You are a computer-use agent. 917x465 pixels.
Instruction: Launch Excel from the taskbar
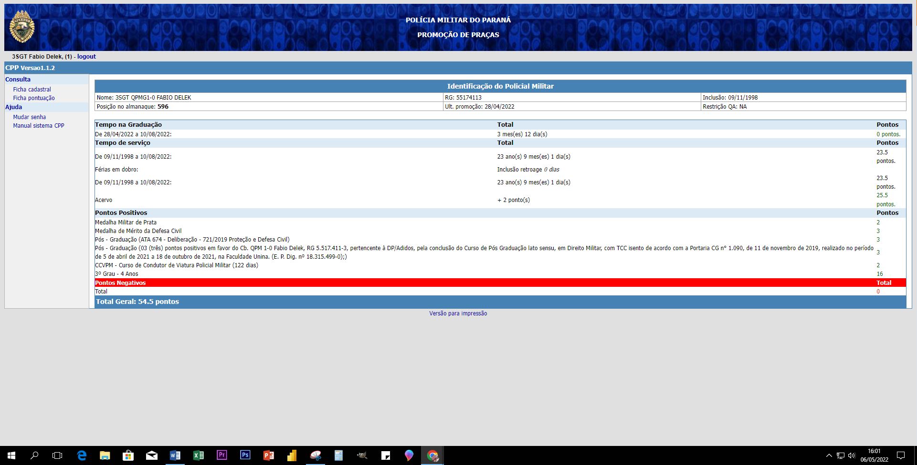198,455
